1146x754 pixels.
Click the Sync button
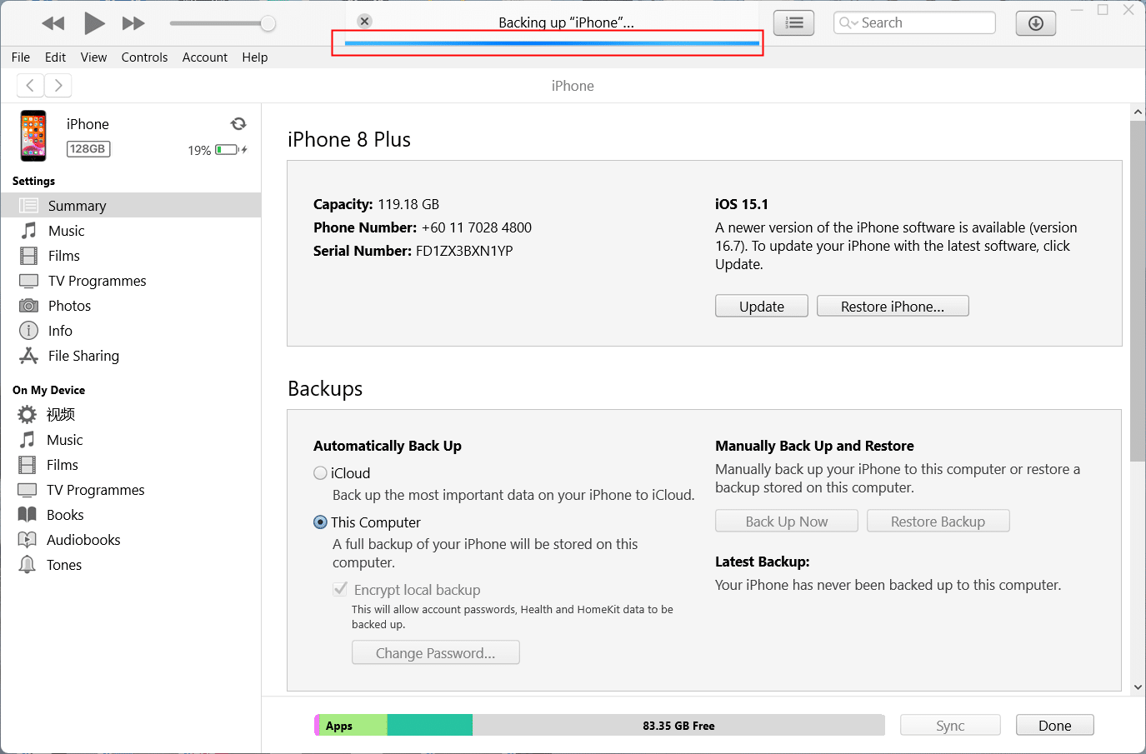(950, 725)
